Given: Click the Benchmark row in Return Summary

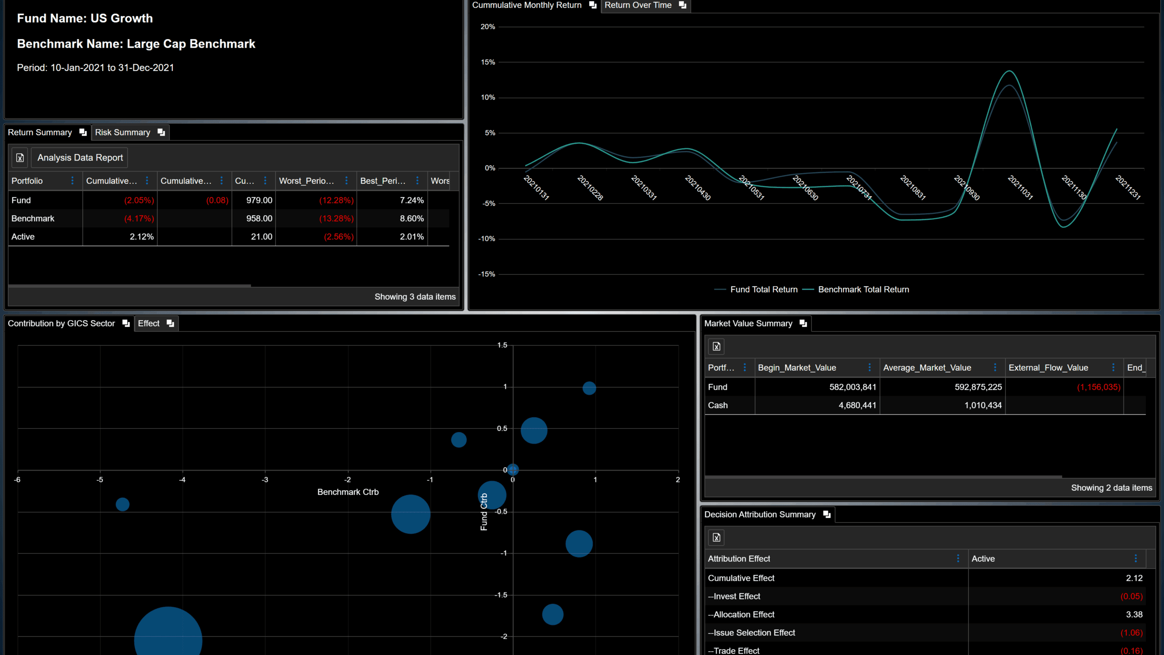Looking at the screenshot, I should 229,218.
